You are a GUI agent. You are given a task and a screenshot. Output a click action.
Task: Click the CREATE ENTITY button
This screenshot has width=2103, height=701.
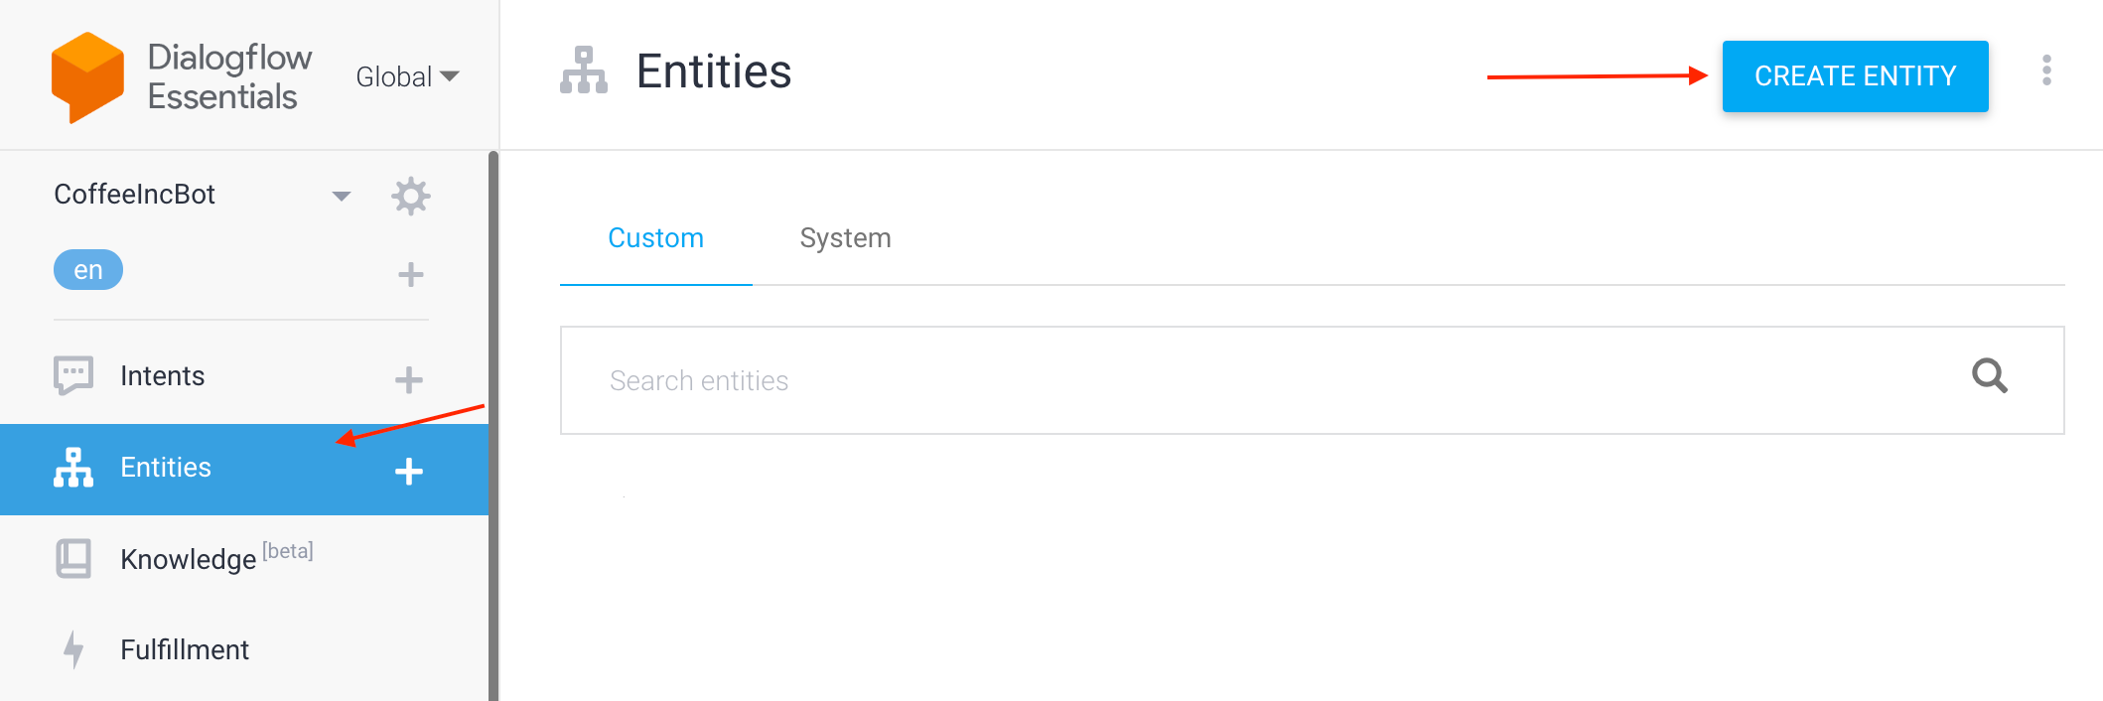pyautogui.click(x=1855, y=76)
